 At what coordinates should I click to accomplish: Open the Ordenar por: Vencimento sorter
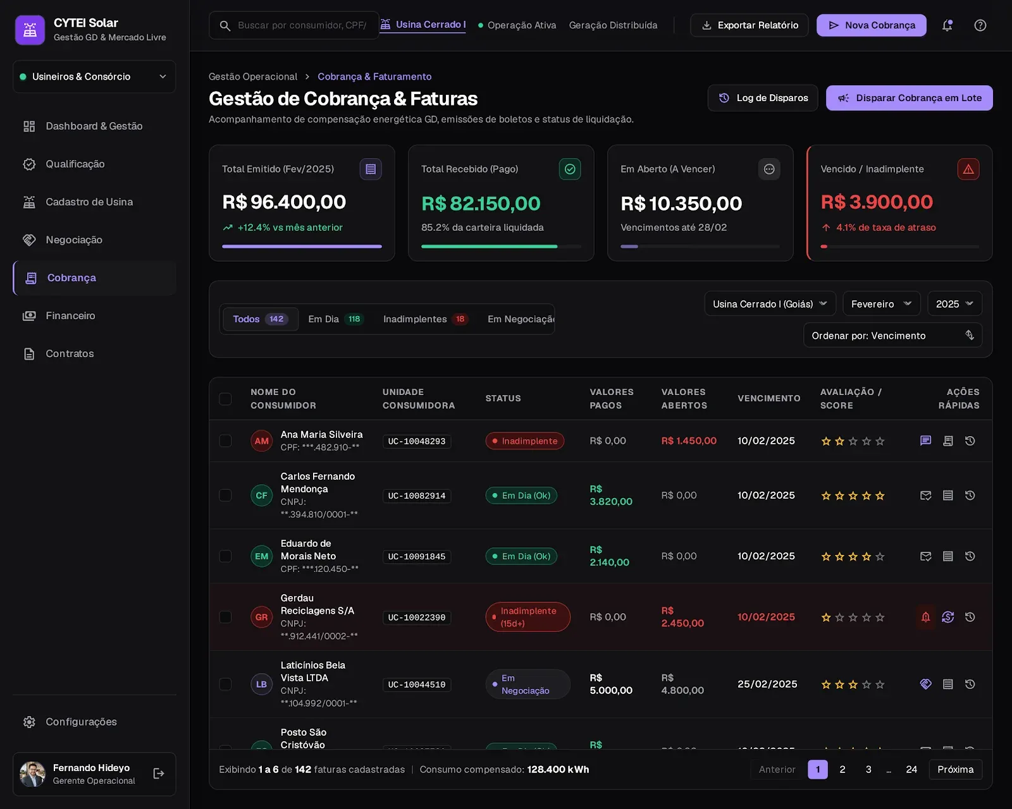click(x=892, y=336)
